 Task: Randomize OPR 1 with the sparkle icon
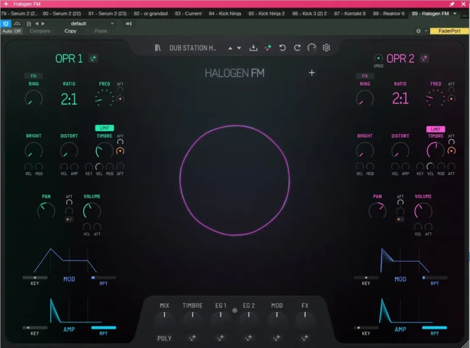[94, 58]
